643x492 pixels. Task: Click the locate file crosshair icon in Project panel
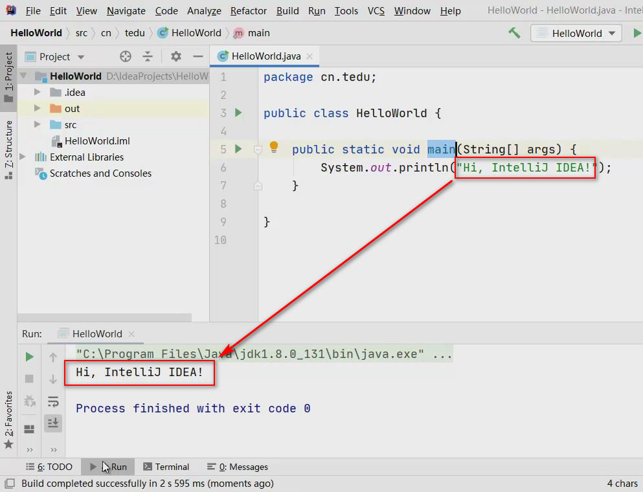click(126, 56)
